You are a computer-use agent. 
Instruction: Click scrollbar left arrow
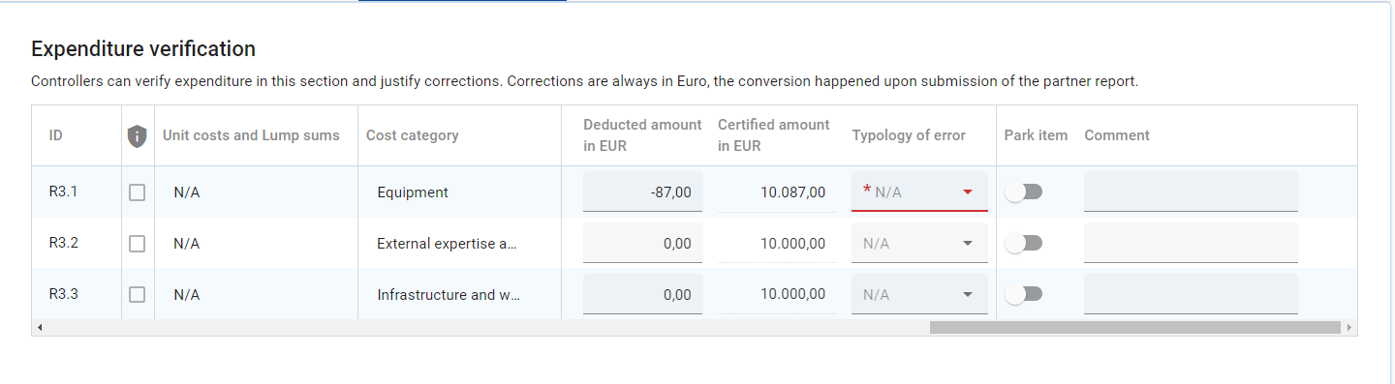(x=40, y=328)
